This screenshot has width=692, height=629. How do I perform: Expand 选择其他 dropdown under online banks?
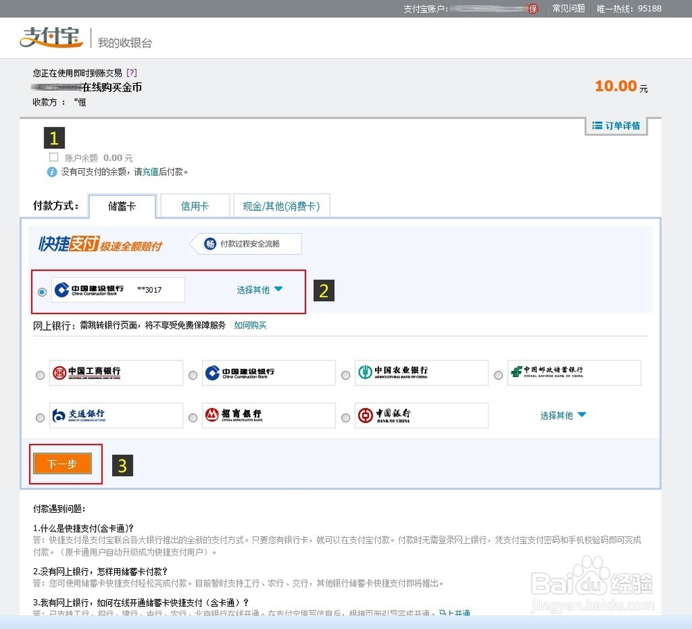(563, 415)
